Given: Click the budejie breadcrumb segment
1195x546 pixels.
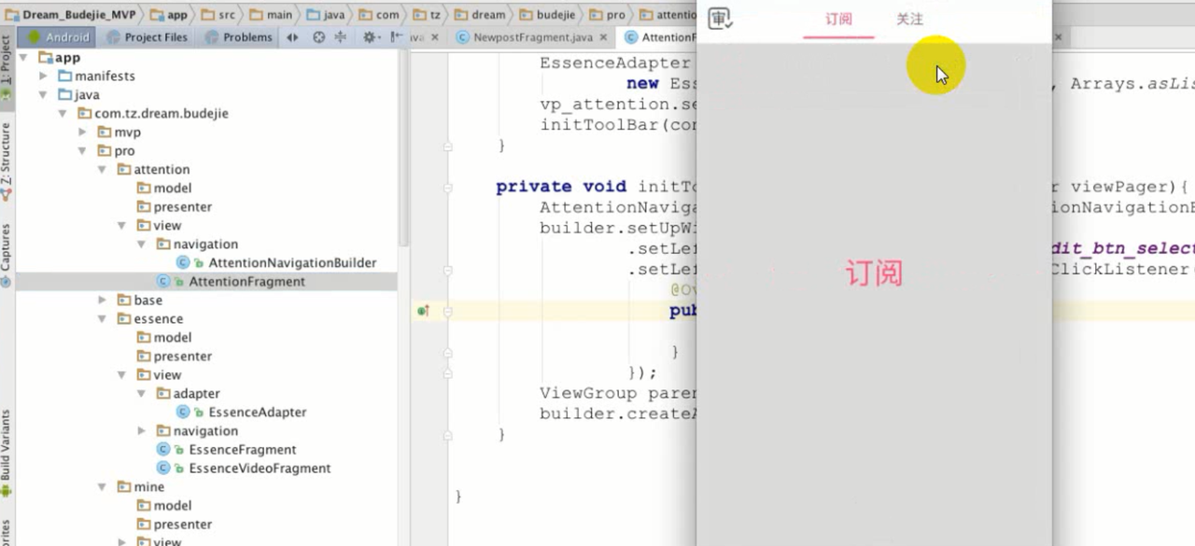Looking at the screenshot, I should pos(546,14).
